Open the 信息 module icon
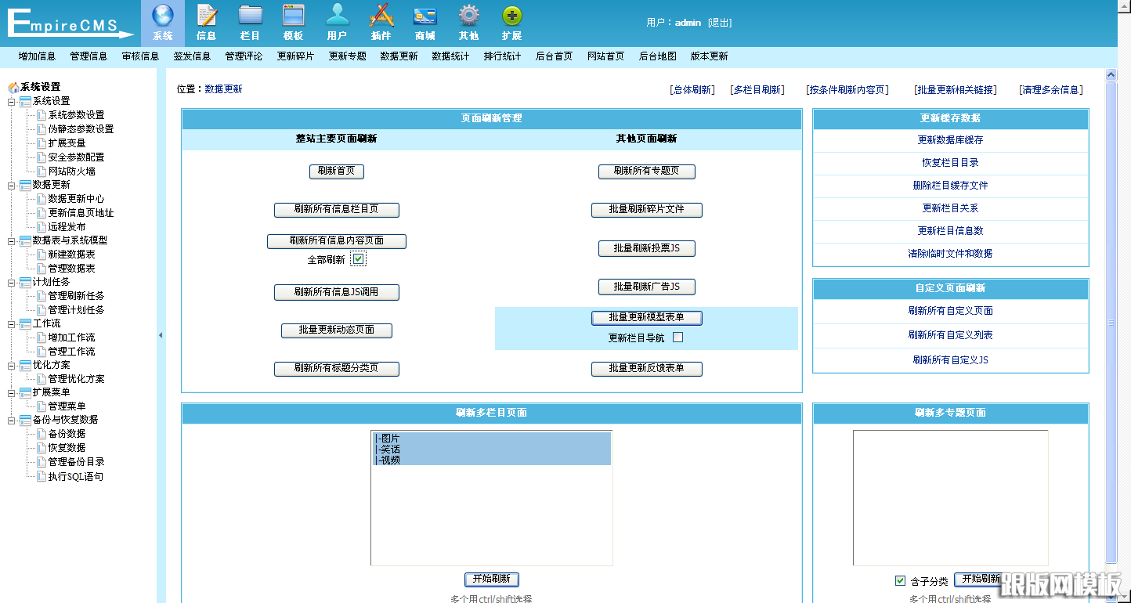This screenshot has width=1131, height=603. point(206,22)
